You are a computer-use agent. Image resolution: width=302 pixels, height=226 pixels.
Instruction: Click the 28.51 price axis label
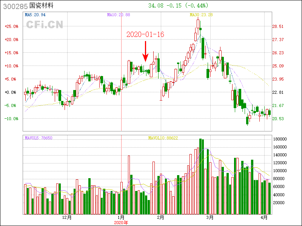278,26
